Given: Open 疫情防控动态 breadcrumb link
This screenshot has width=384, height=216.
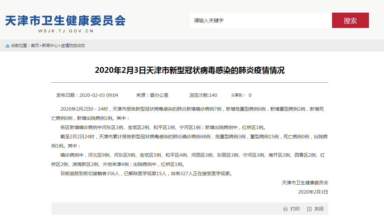Looking at the screenshot, I should tap(73, 46).
